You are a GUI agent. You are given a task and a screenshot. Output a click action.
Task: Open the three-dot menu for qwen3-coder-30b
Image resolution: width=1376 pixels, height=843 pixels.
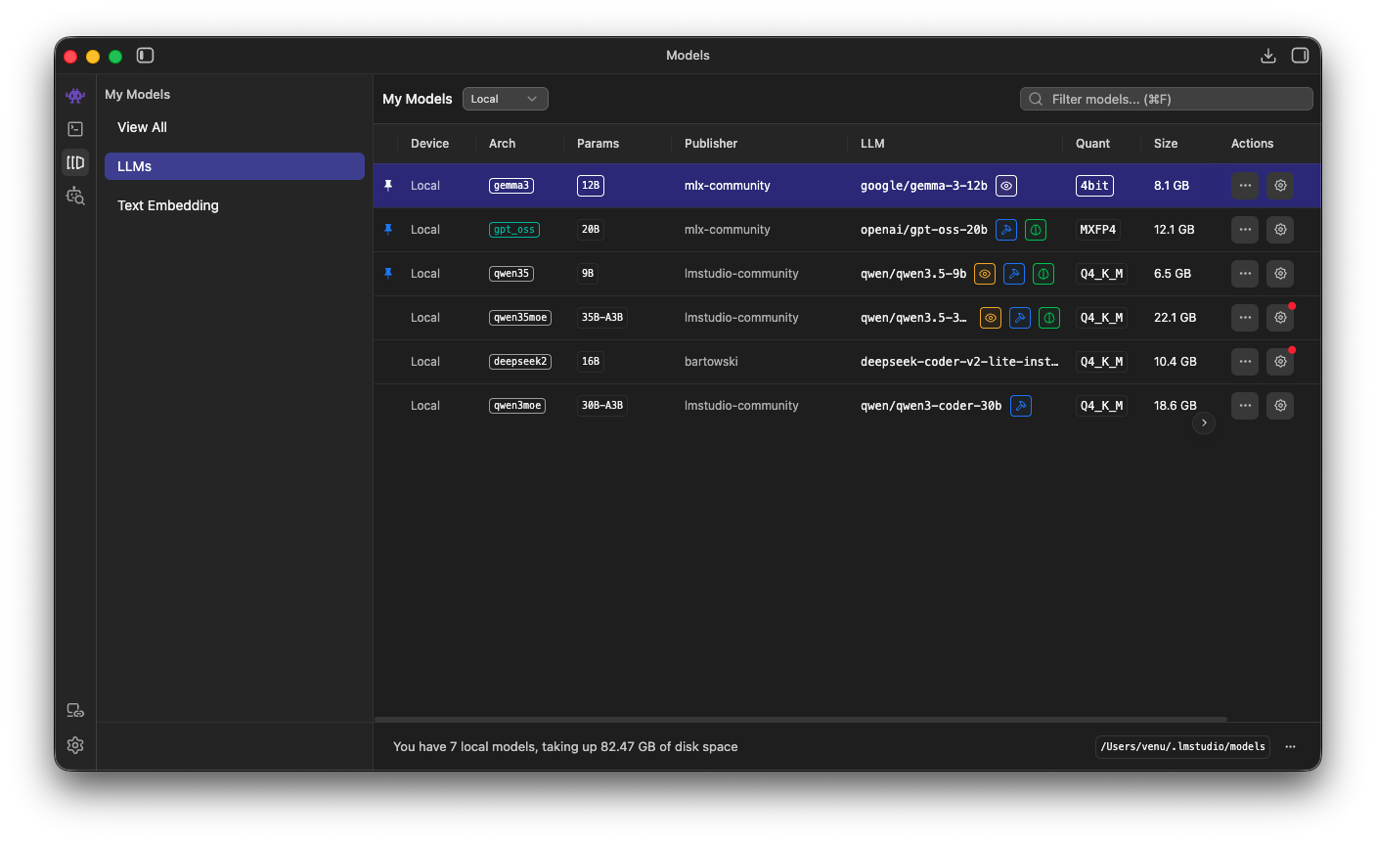[1245, 406]
